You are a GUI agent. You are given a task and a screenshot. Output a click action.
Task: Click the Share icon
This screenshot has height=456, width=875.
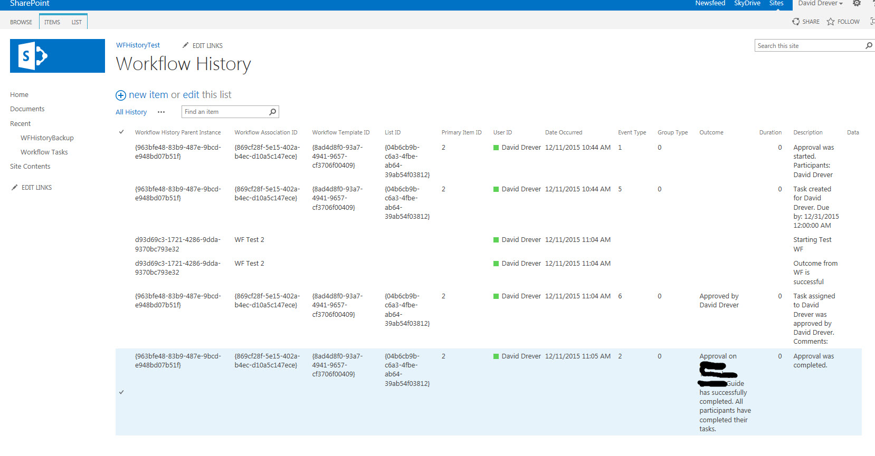click(796, 22)
